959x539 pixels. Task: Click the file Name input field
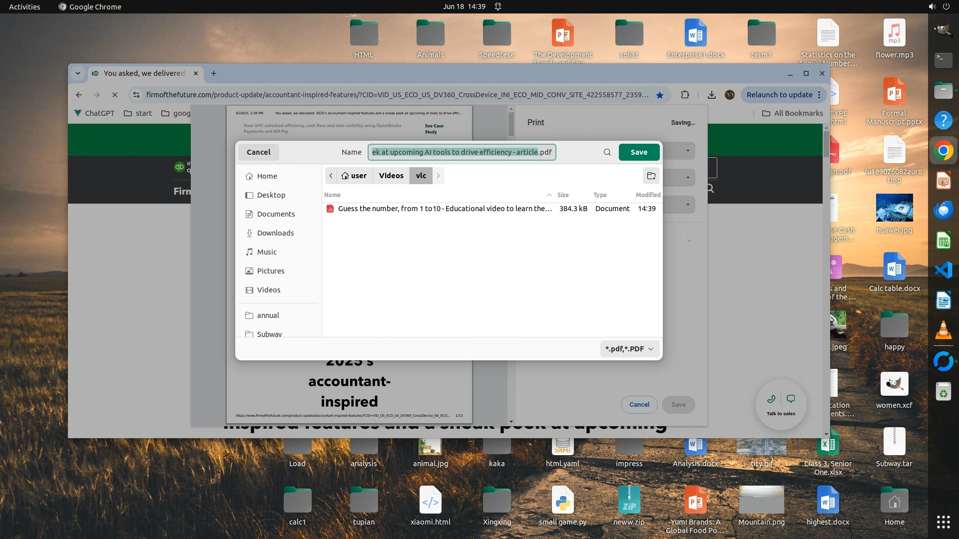(x=462, y=152)
